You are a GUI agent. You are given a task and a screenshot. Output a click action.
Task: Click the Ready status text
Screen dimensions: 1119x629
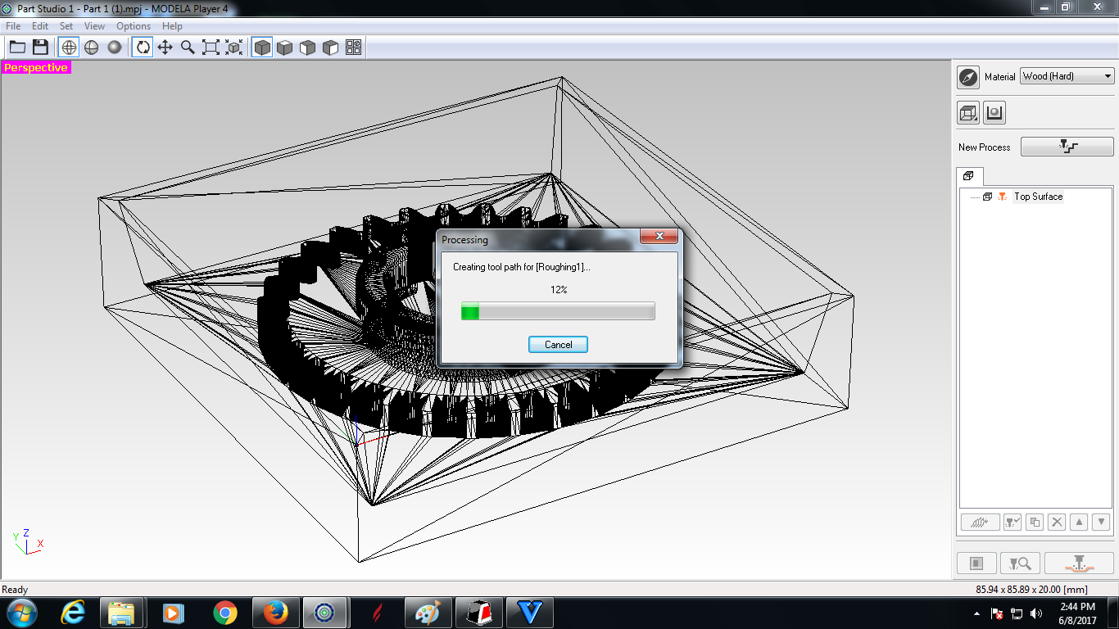coord(15,590)
